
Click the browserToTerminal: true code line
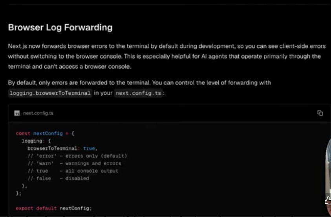[x=62, y=148]
